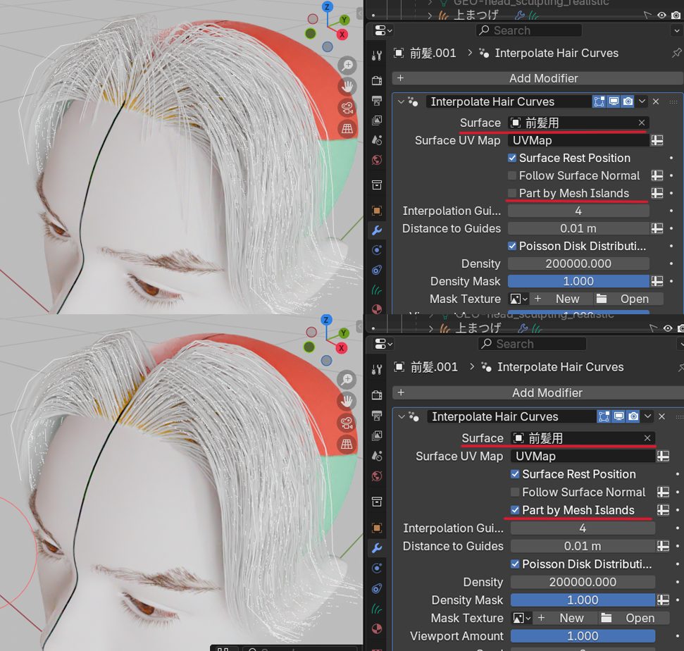This screenshot has width=684, height=651.
Task: Enable the unchecked Part by Mesh Islands checkbox
Action: [512, 193]
